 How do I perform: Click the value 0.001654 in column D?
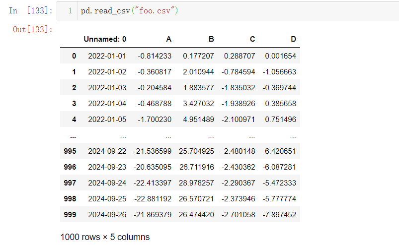pos(281,56)
